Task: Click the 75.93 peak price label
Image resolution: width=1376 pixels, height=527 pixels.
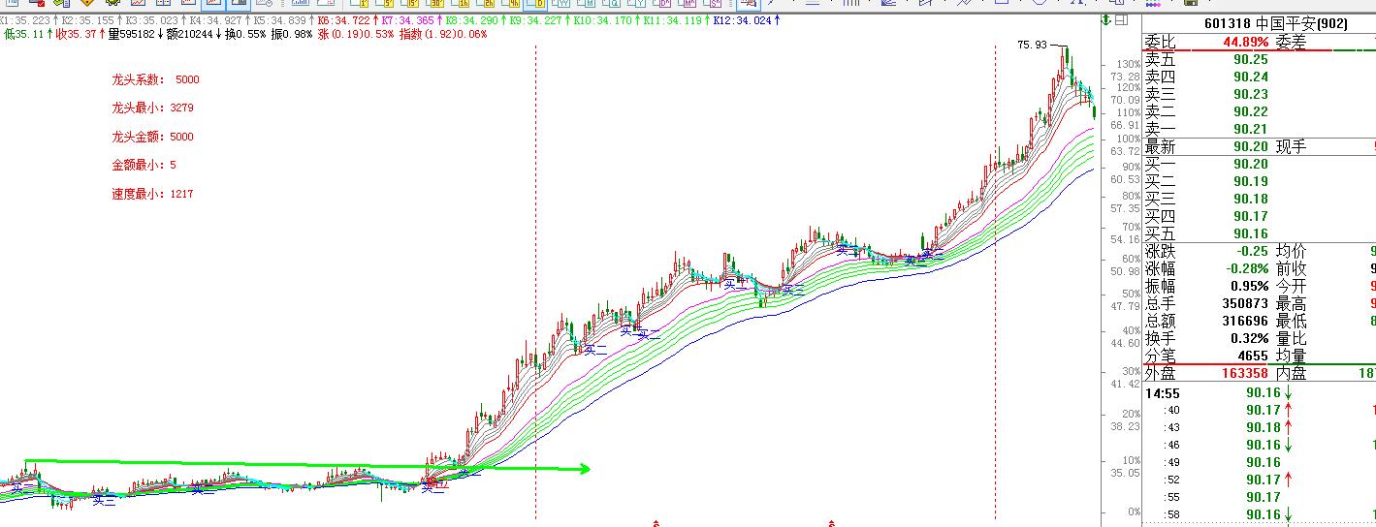Action: pyautogui.click(x=1032, y=45)
